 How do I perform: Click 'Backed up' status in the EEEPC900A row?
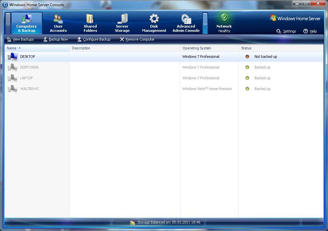(262, 67)
